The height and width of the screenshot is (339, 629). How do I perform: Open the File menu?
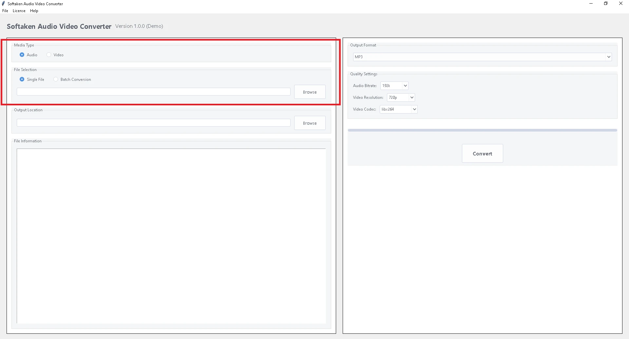[5, 10]
